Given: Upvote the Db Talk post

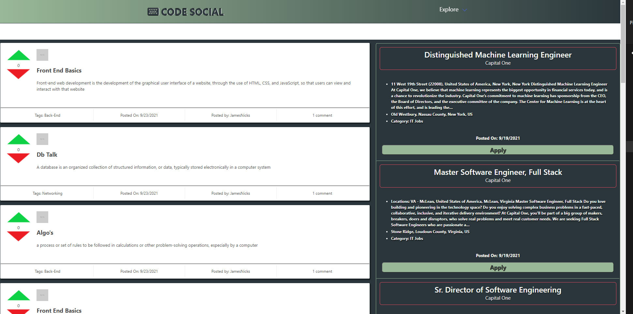Looking at the screenshot, I should (19, 139).
